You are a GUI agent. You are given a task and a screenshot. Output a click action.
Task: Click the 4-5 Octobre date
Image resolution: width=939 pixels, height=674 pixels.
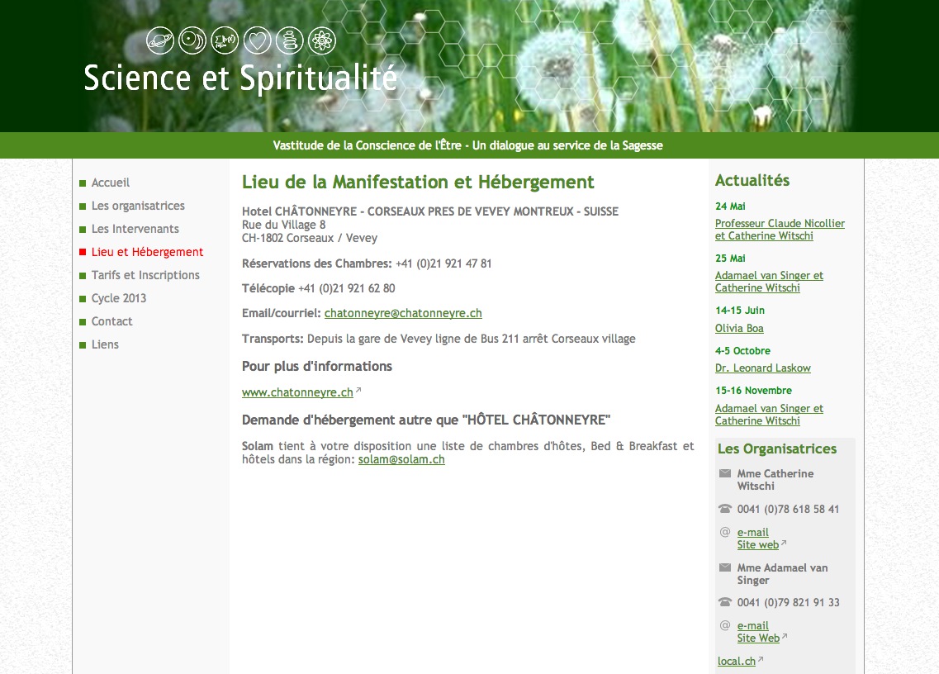(742, 350)
